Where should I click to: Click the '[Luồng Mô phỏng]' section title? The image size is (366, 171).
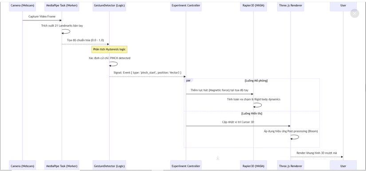click(256, 80)
